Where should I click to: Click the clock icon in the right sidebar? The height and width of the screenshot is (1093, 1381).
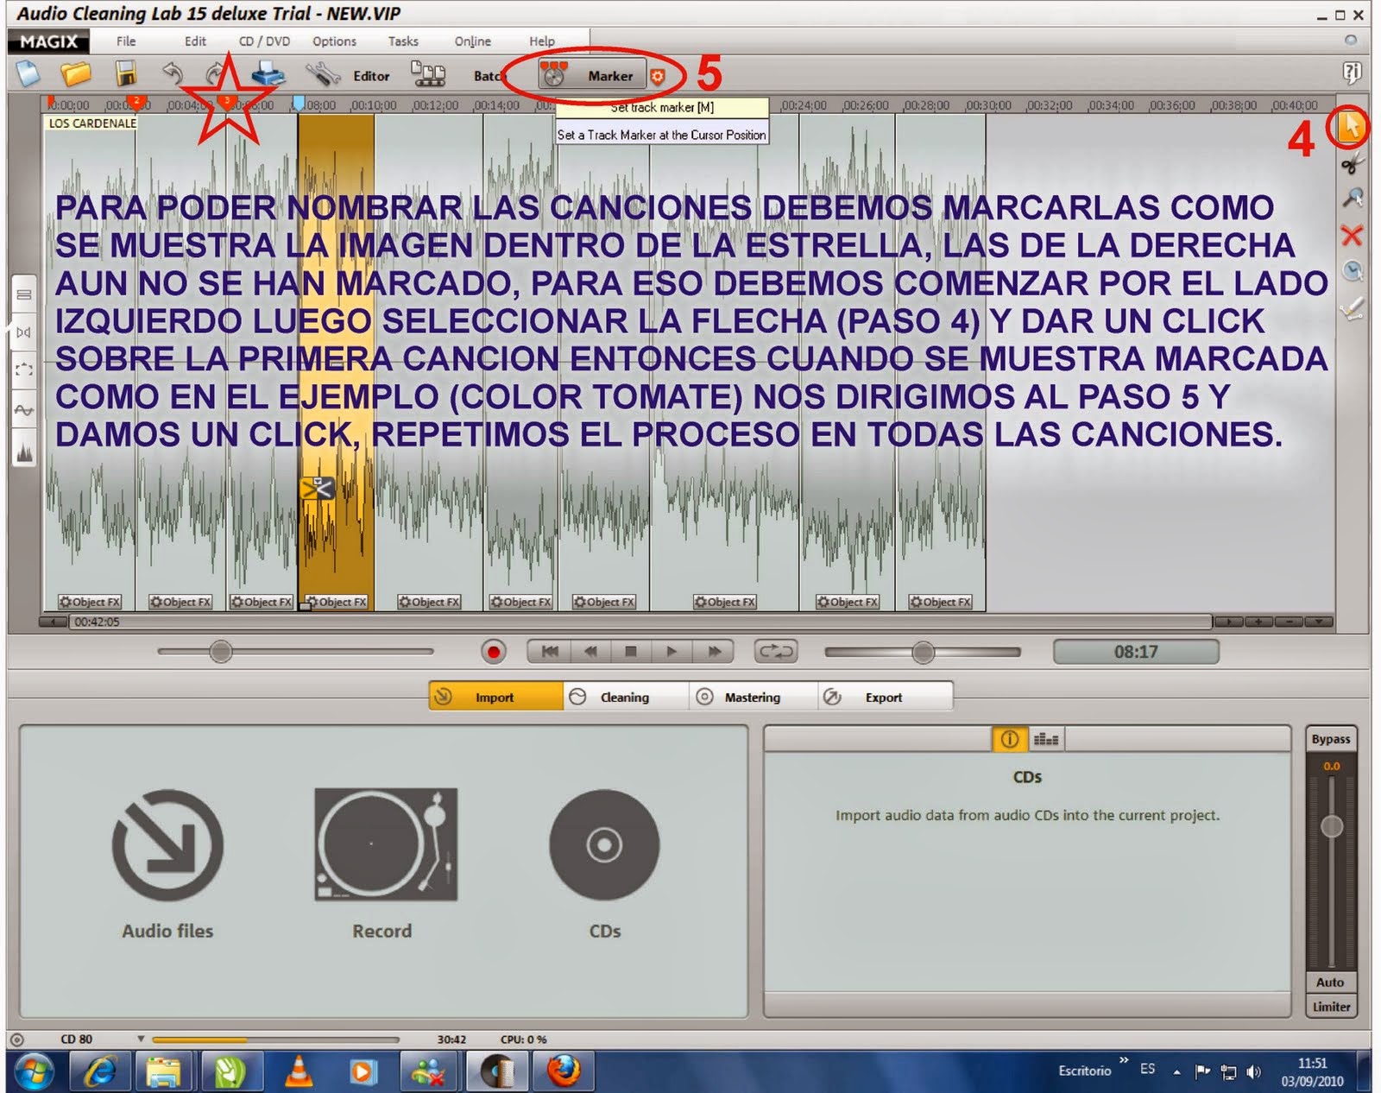point(1352,271)
